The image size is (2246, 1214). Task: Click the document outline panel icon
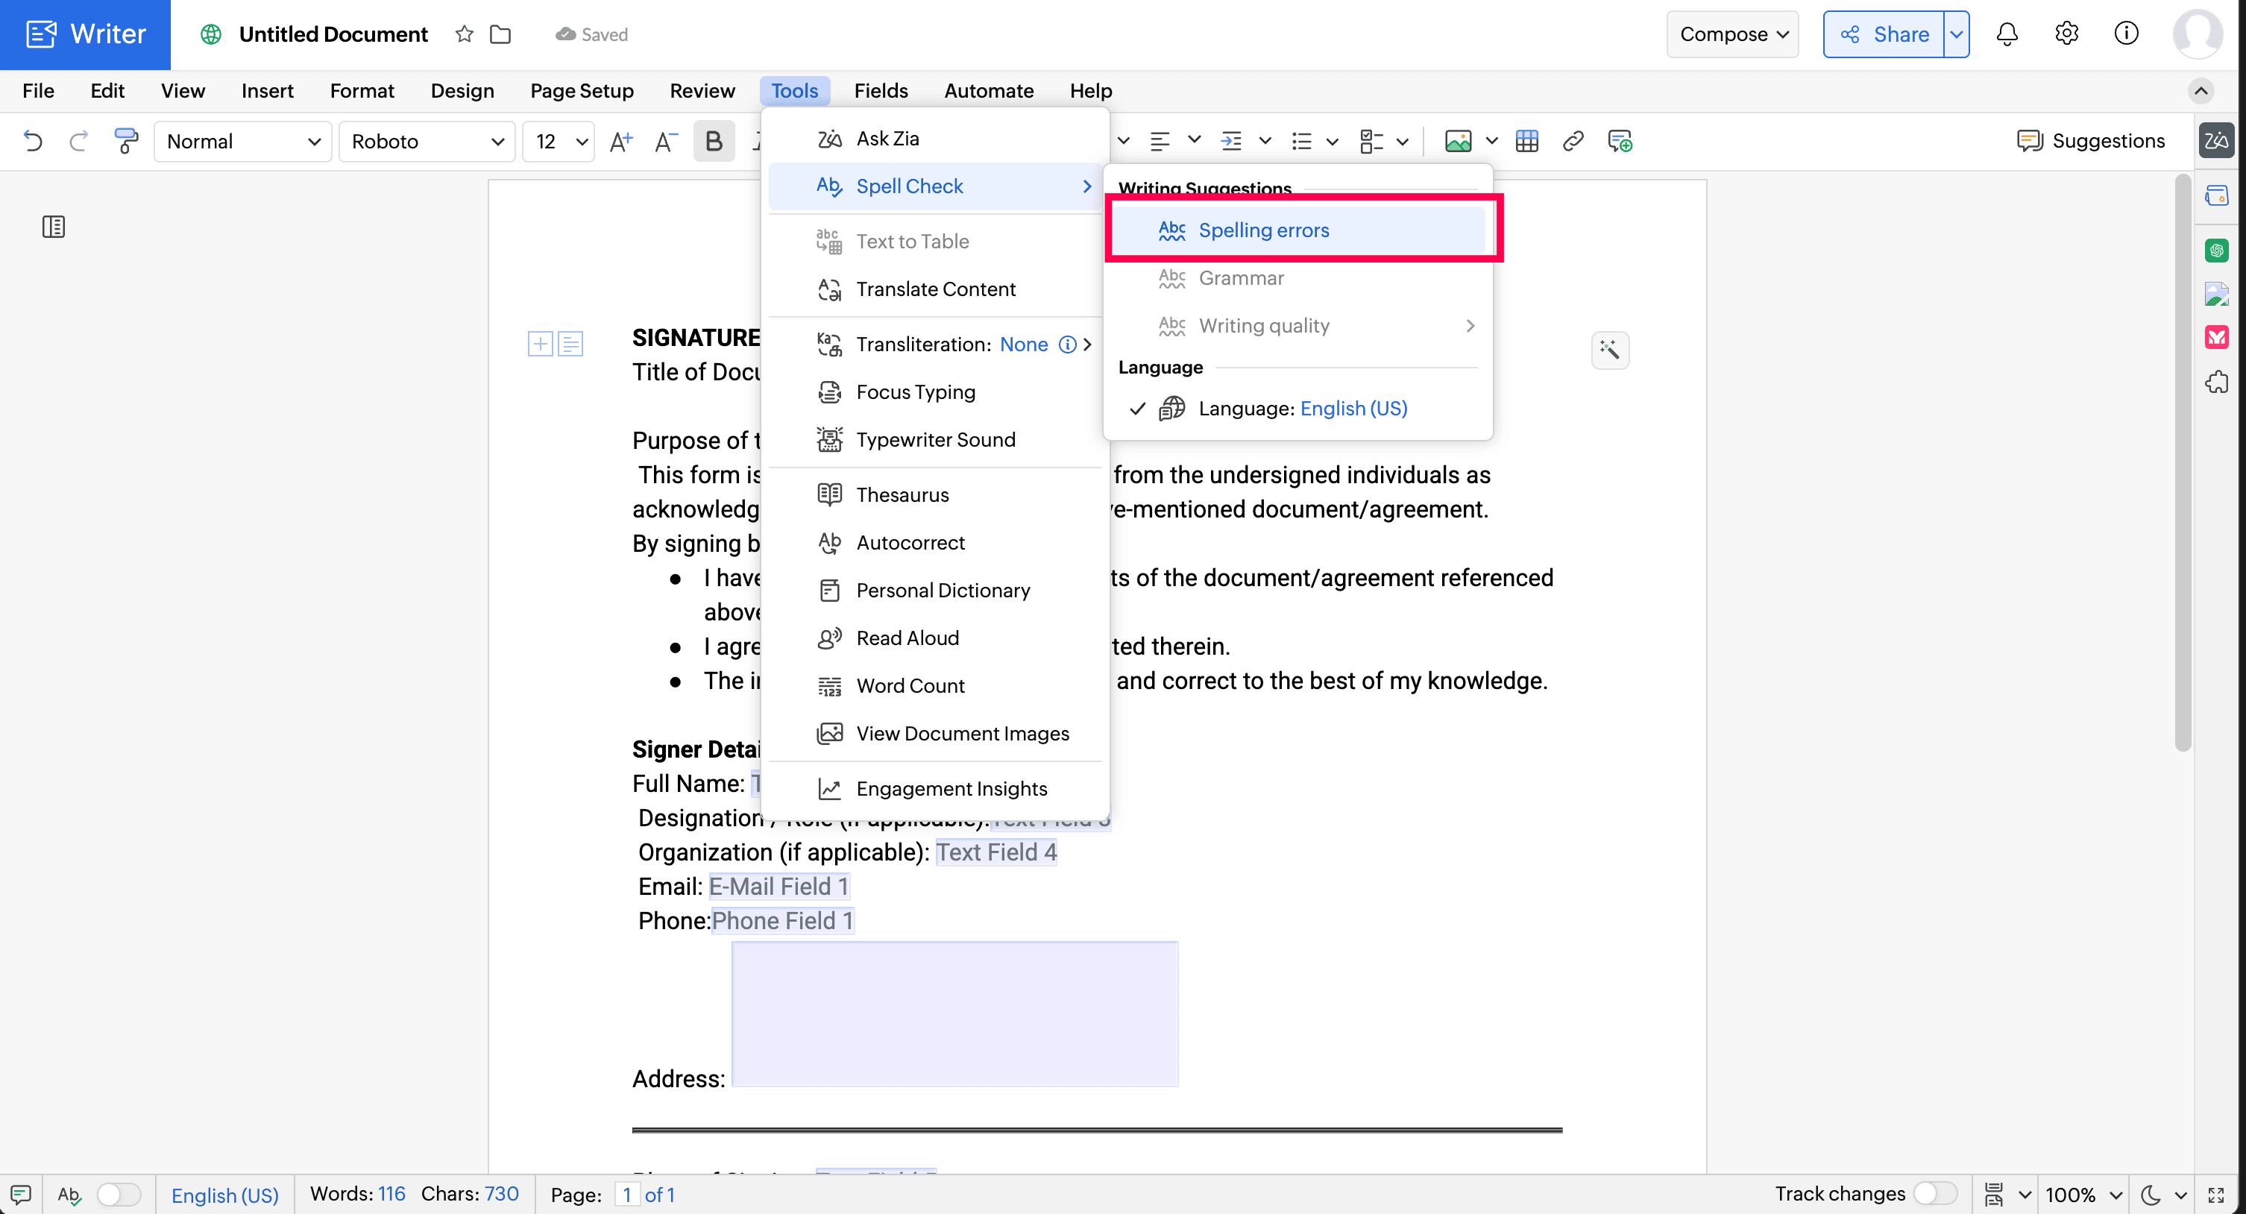pos(53,227)
